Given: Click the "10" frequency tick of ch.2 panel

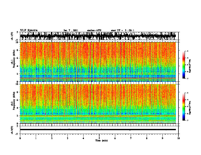Looking at the screenshot, I should coord(17,84).
